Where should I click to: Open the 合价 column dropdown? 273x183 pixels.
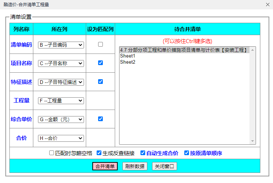[x=61, y=138]
